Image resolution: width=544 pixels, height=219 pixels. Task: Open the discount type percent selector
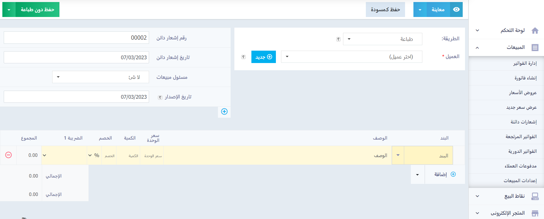94,155
